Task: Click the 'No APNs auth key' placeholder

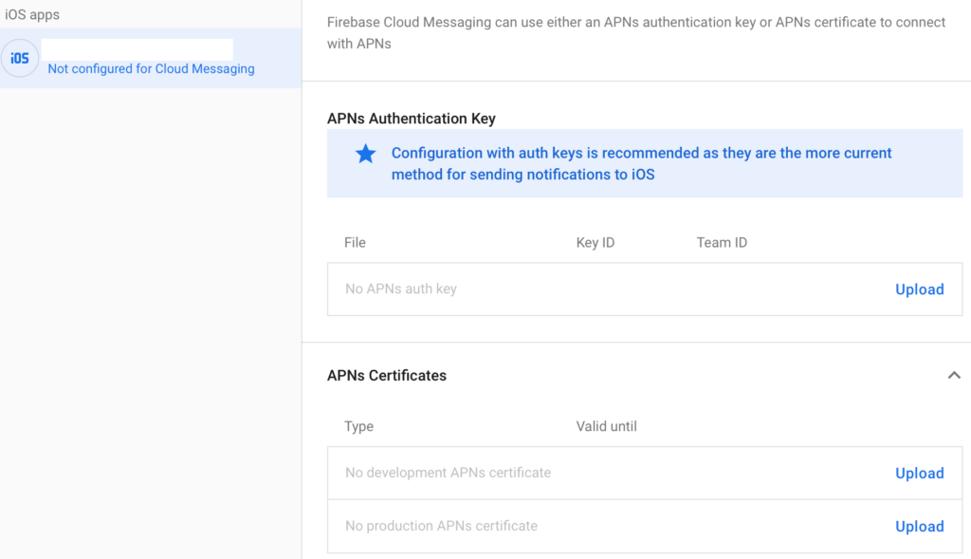Action: pos(400,289)
